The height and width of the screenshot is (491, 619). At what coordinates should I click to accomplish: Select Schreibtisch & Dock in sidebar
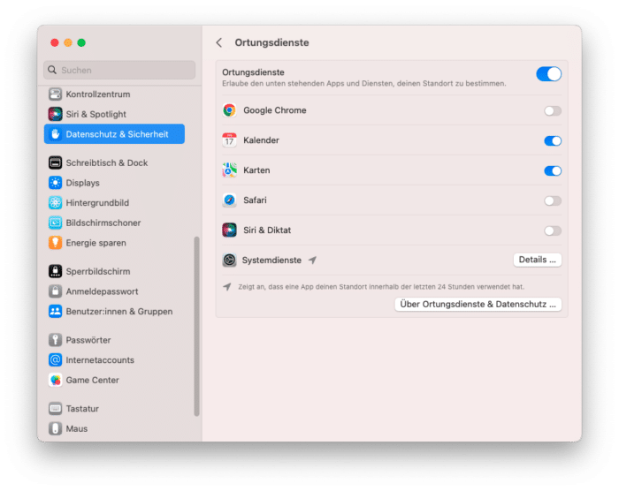[x=114, y=162]
